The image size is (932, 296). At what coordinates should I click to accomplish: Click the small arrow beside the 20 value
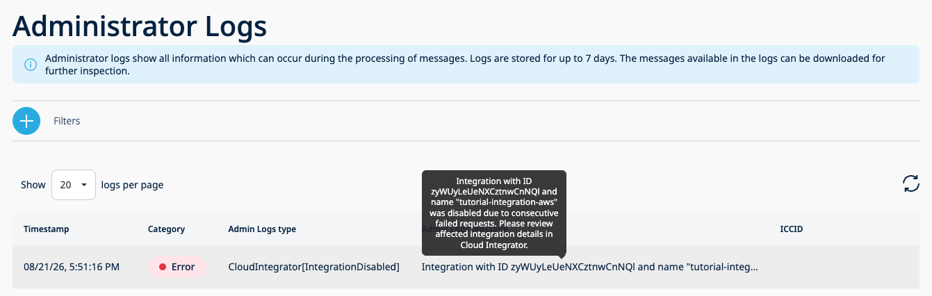pyautogui.click(x=84, y=186)
